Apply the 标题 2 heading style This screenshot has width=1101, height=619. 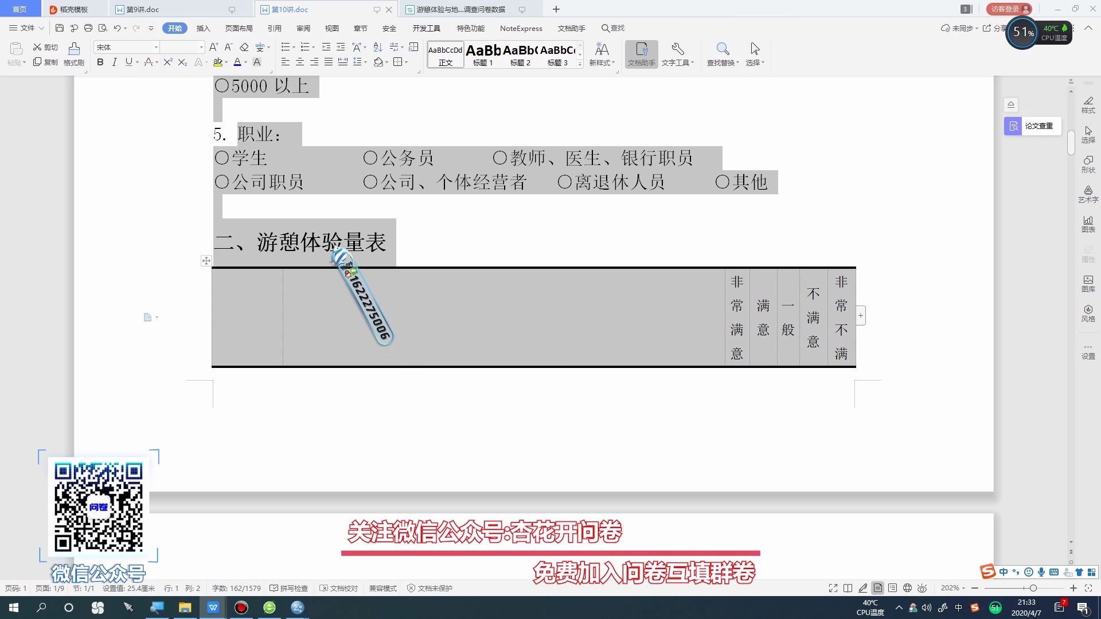point(520,55)
